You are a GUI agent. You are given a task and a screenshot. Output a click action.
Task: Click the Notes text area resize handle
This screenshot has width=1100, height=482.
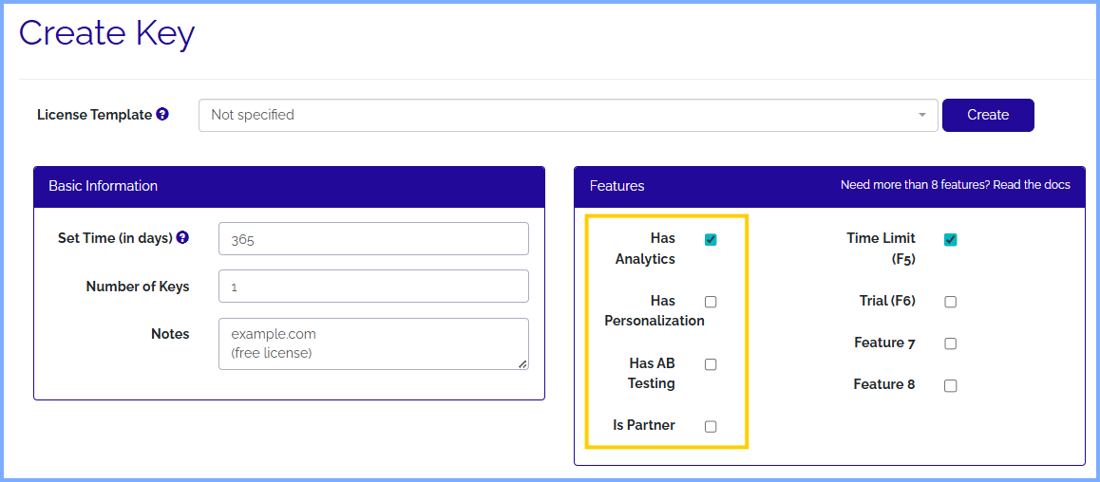(523, 364)
